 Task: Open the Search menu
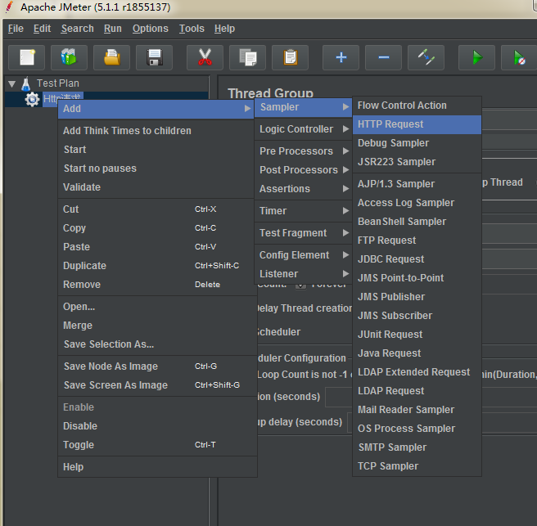pos(78,29)
